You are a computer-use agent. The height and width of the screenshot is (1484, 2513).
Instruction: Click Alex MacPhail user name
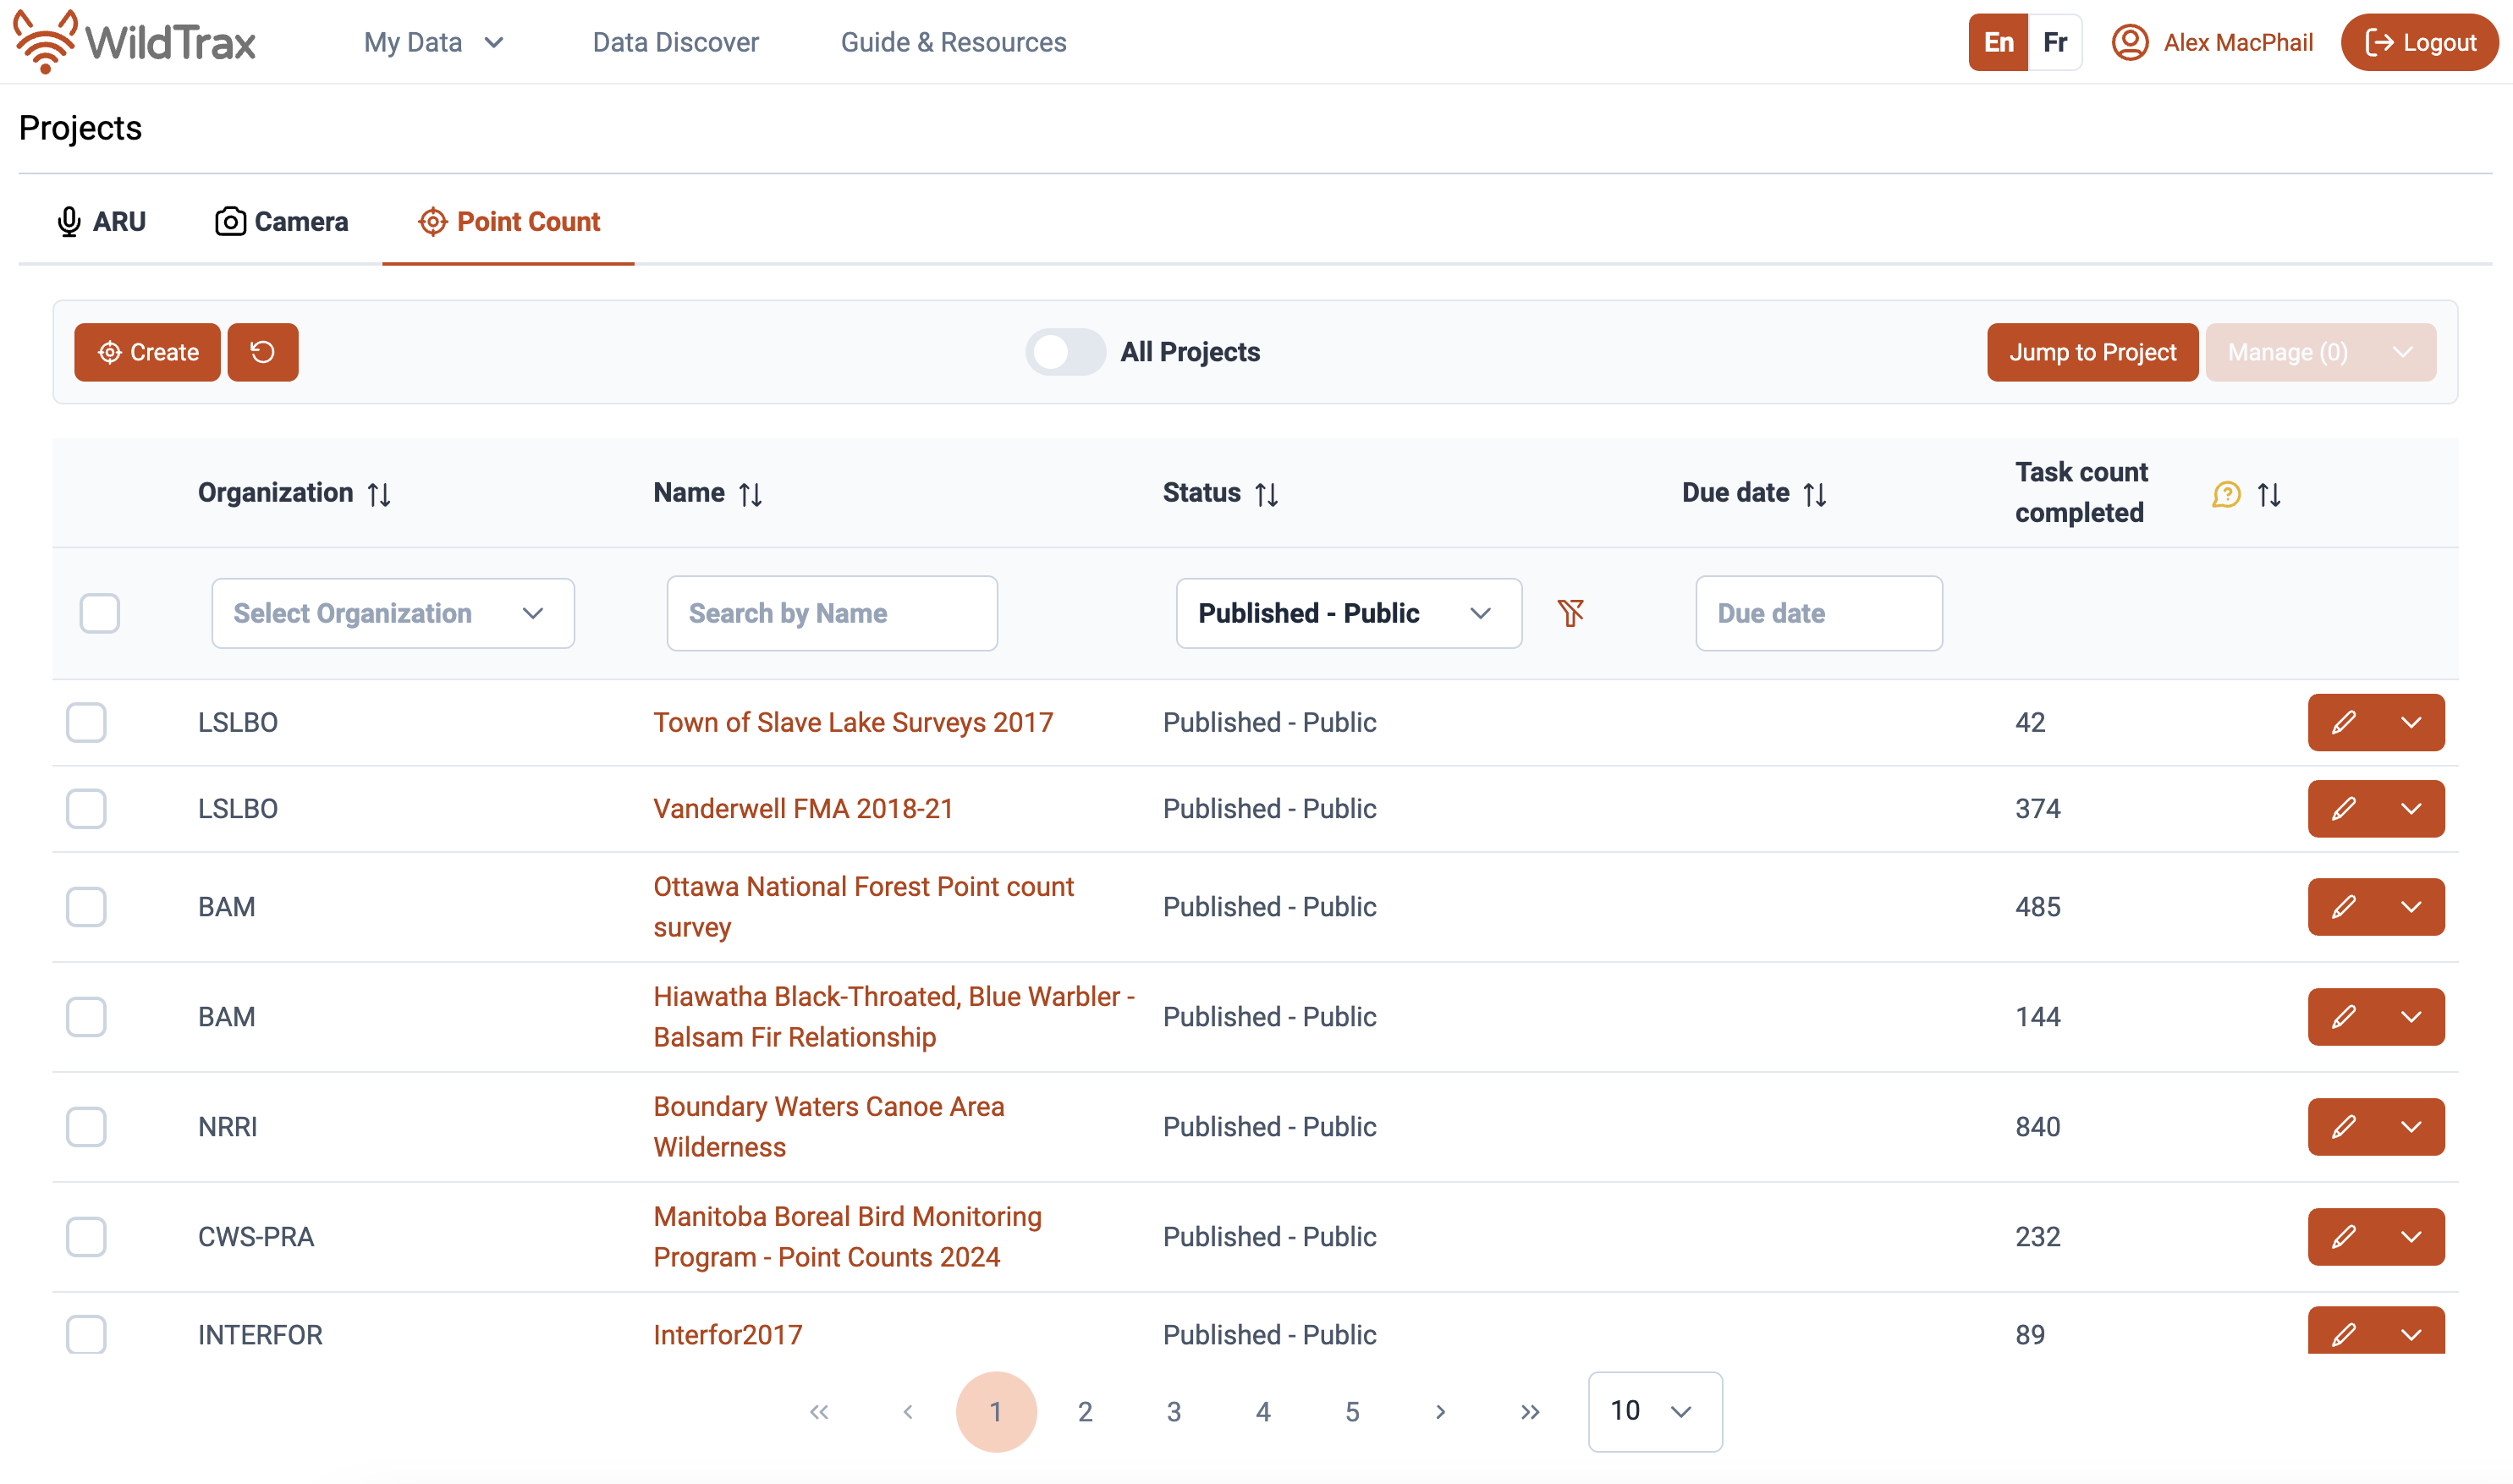pos(2238,42)
